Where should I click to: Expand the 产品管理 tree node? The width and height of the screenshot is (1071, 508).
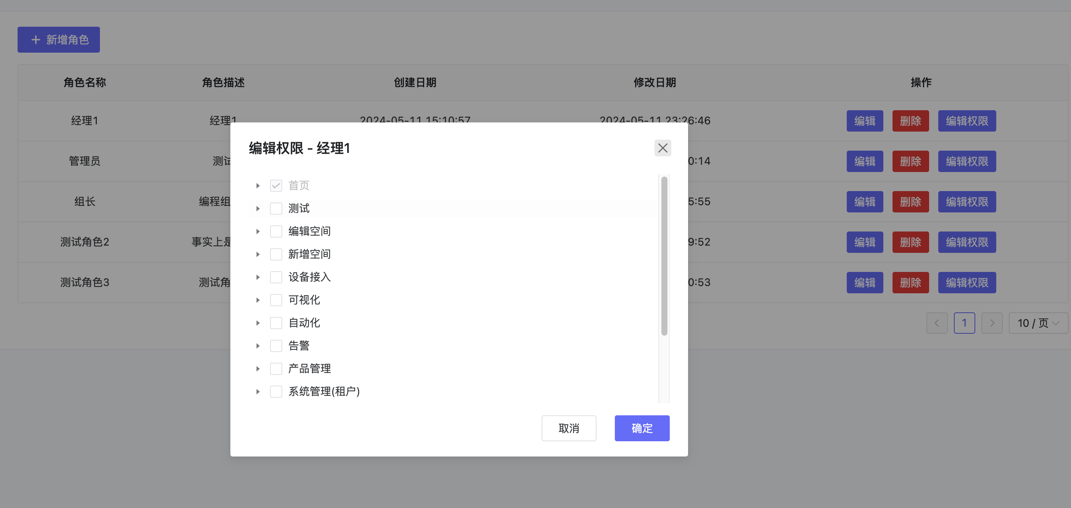click(258, 368)
